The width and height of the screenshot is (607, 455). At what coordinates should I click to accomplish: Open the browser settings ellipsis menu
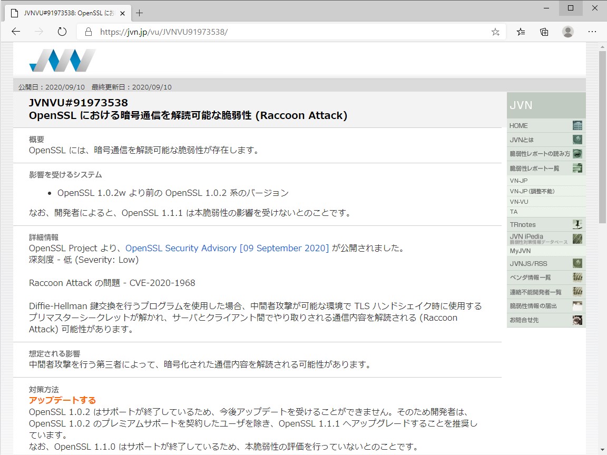point(592,32)
